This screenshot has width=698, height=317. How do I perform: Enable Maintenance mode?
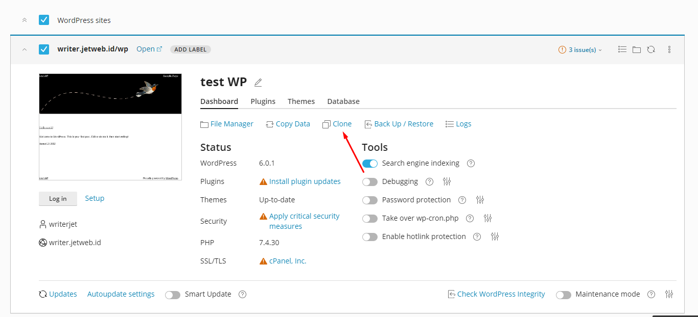click(x=564, y=294)
